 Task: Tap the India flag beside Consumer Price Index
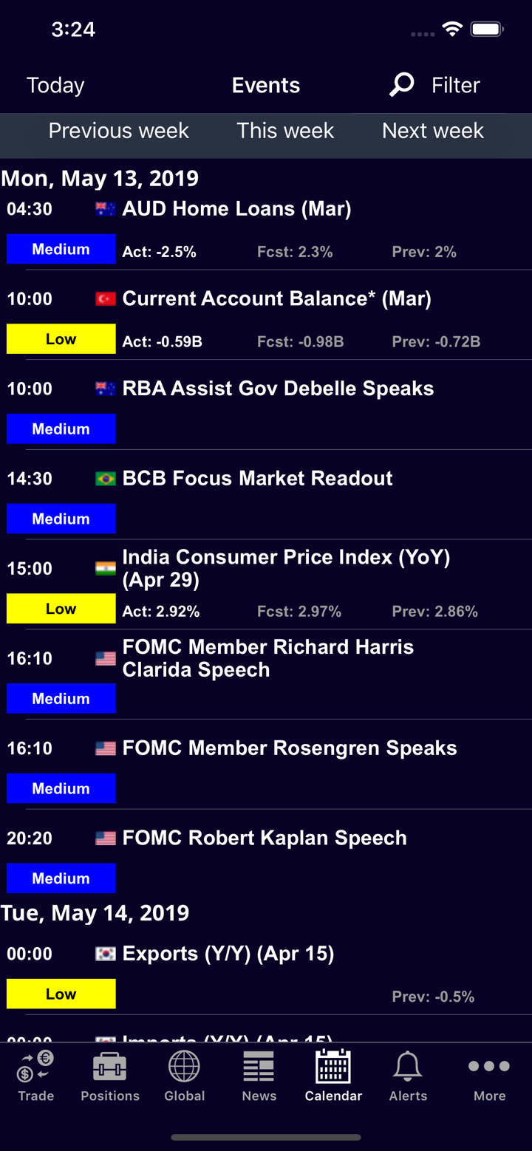(x=106, y=569)
